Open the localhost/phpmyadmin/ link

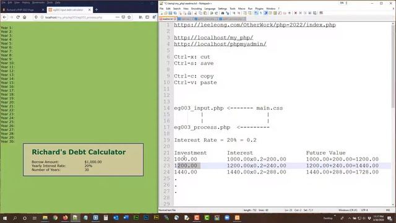[220, 44]
